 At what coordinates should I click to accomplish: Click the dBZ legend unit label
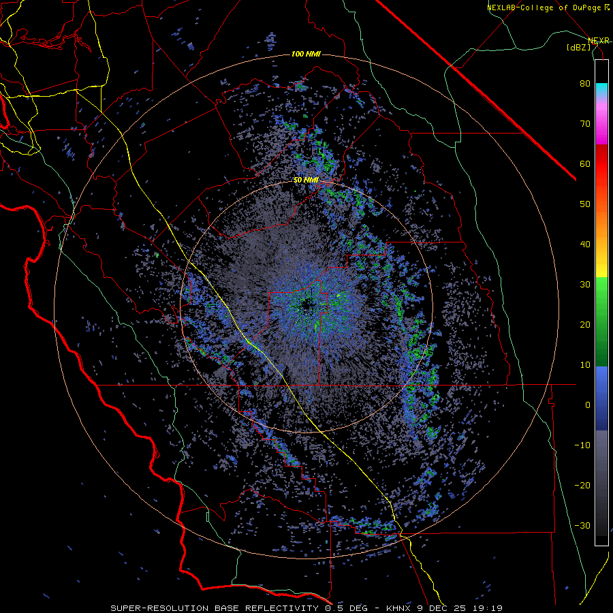(x=578, y=47)
